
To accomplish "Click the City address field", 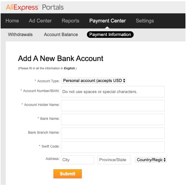I will [78, 160].
